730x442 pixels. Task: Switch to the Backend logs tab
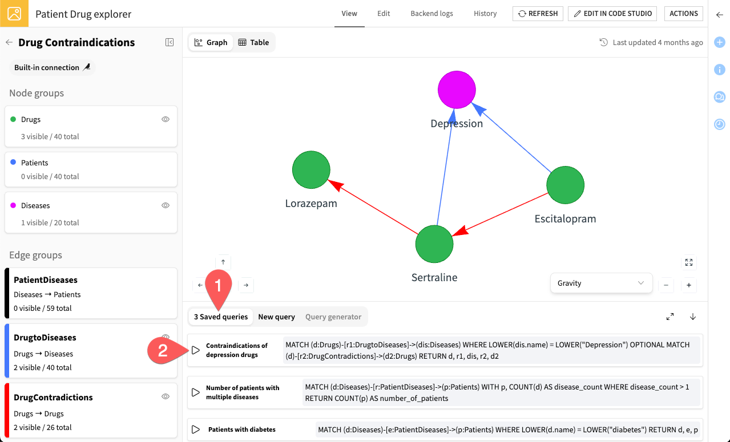point(431,13)
